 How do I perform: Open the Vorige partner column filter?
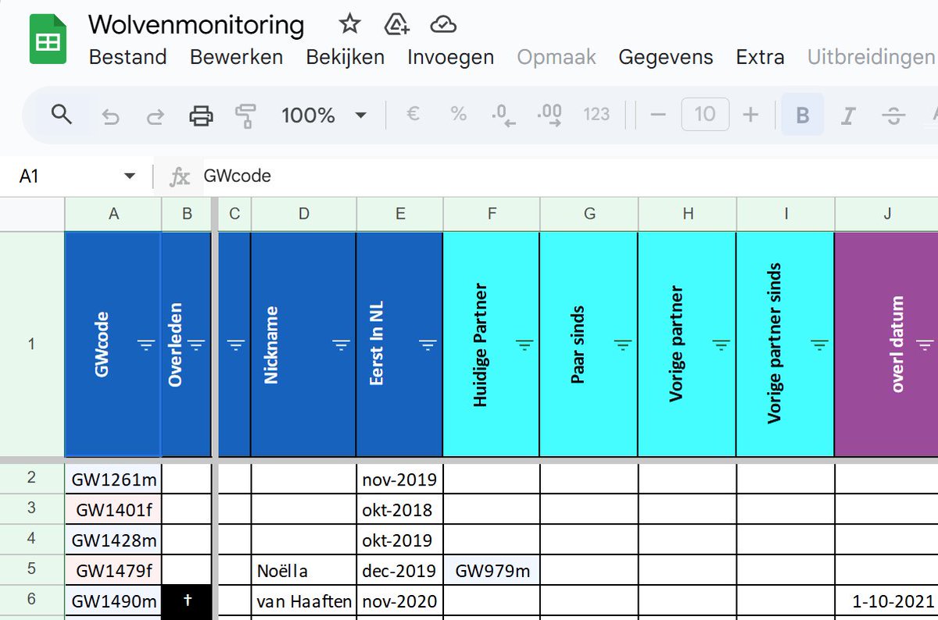coord(721,344)
